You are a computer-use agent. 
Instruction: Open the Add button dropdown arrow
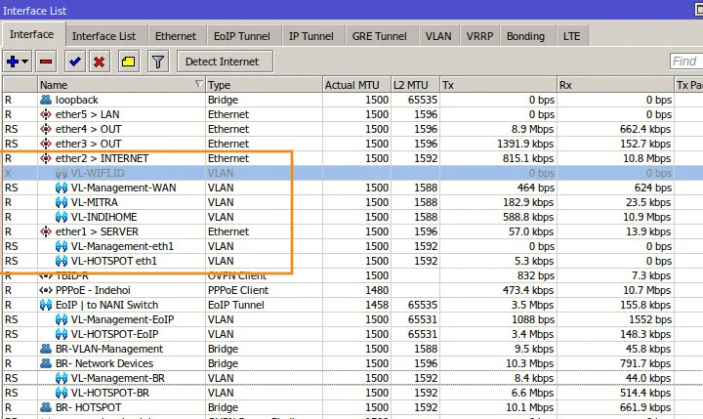[x=25, y=62]
